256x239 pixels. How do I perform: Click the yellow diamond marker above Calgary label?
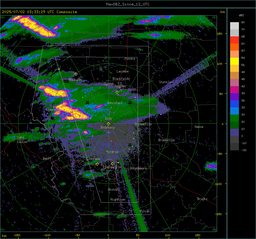point(112,164)
